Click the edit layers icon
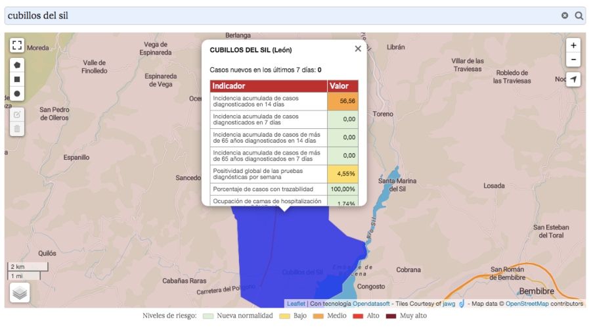Image resolution: width=591 pixels, height=330 pixels. [x=17, y=114]
